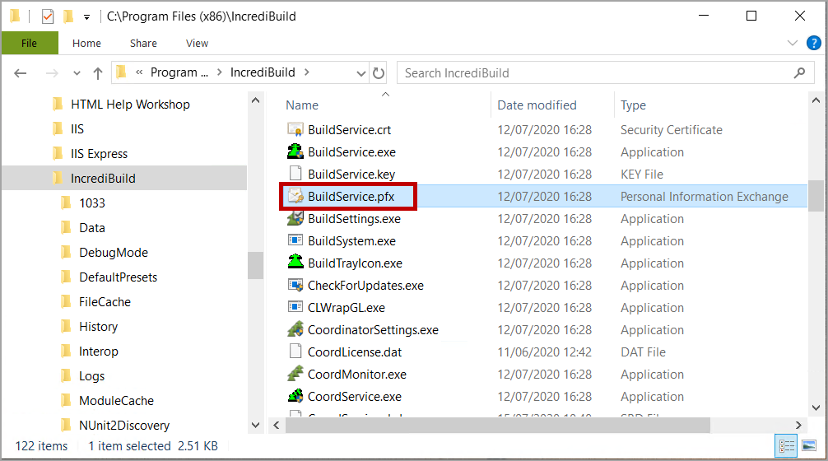This screenshot has height=461, width=828.
Task: Click the CoordMonitor.exe file icon
Action: tap(295, 375)
